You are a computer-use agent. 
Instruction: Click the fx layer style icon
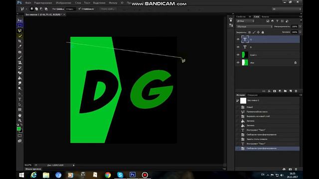click(269, 91)
